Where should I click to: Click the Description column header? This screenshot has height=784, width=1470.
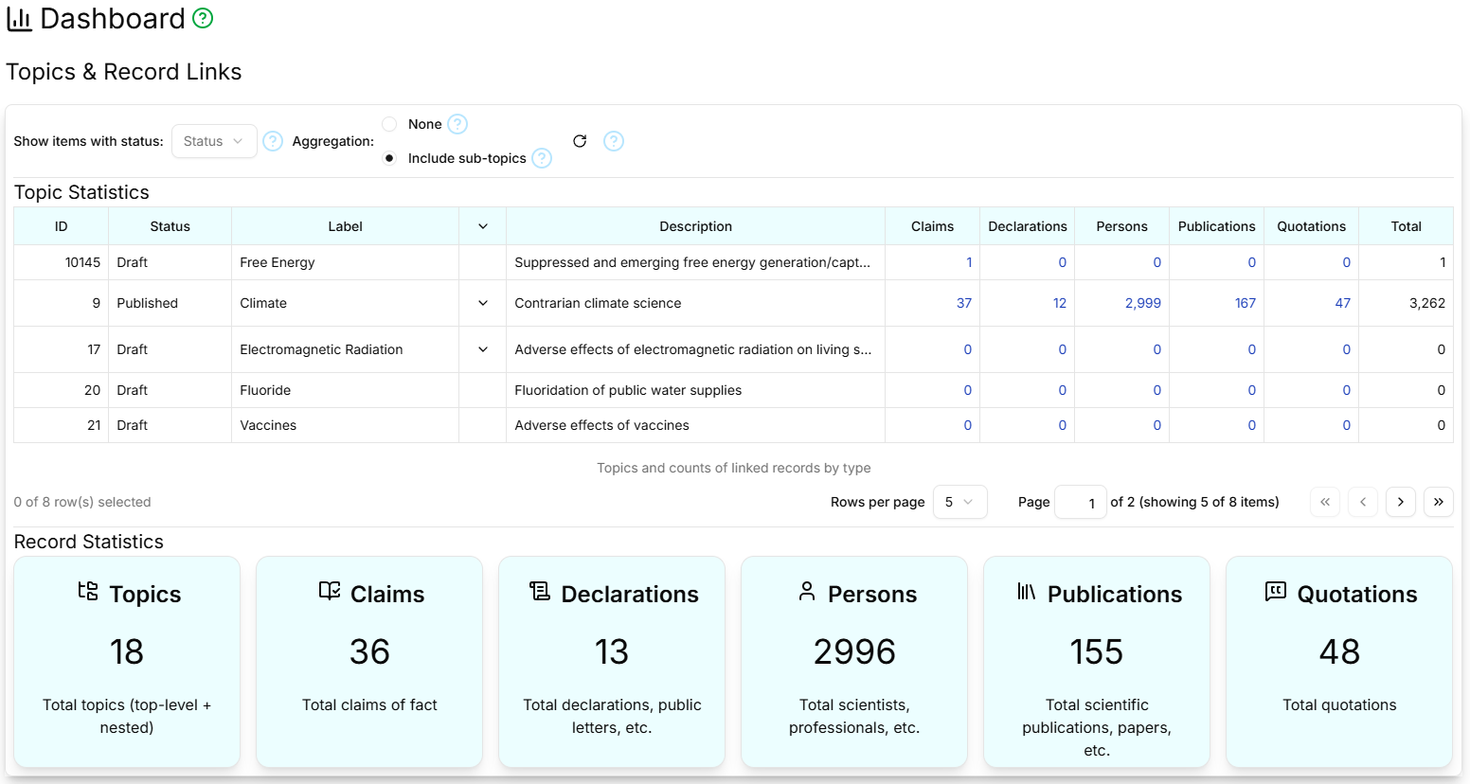click(696, 226)
